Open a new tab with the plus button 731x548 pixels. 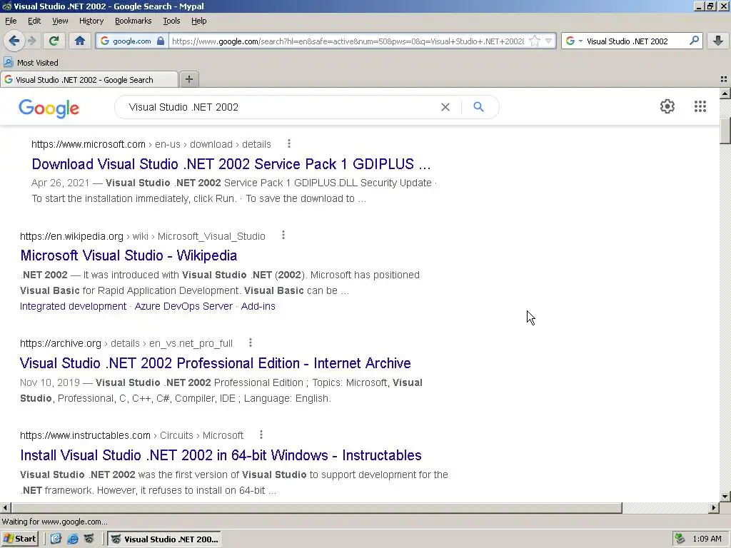pyautogui.click(x=188, y=79)
